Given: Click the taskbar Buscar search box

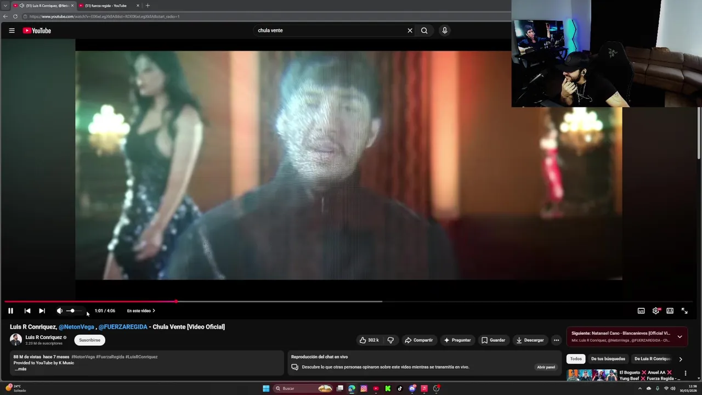Looking at the screenshot, I should tap(303, 388).
